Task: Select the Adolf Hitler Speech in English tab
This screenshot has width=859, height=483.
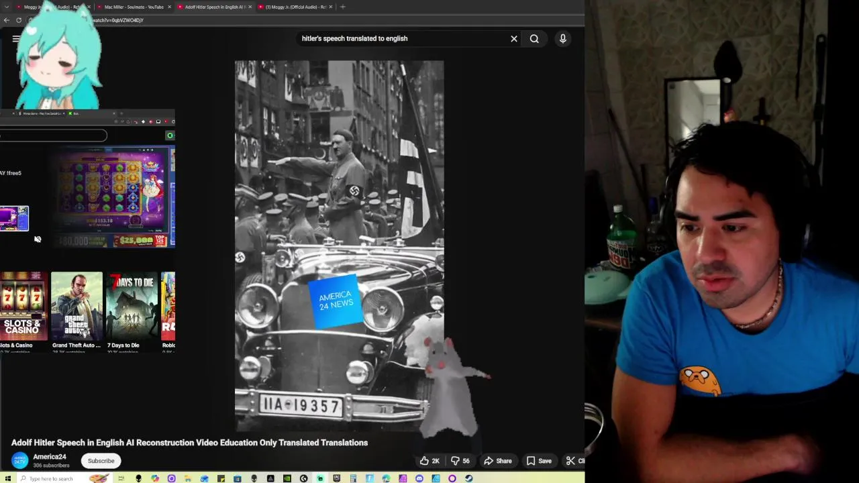Action: [x=214, y=7]
